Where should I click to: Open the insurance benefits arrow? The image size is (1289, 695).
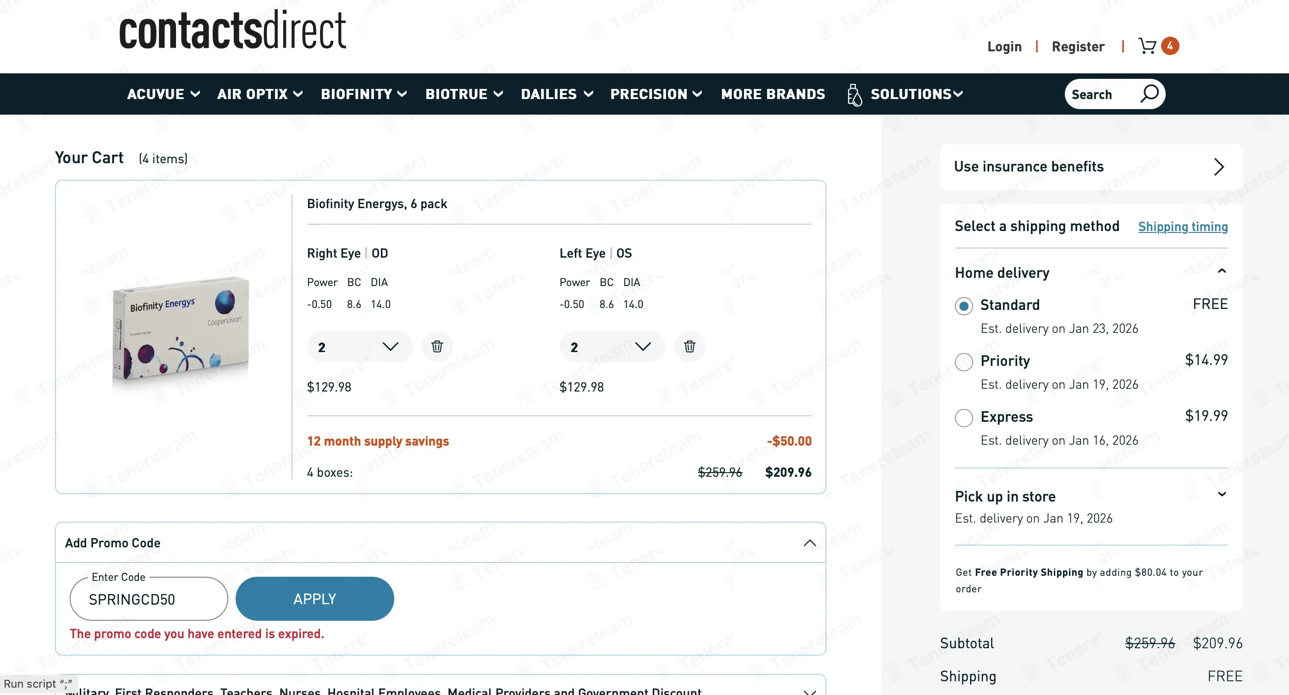click(1218, 167)
